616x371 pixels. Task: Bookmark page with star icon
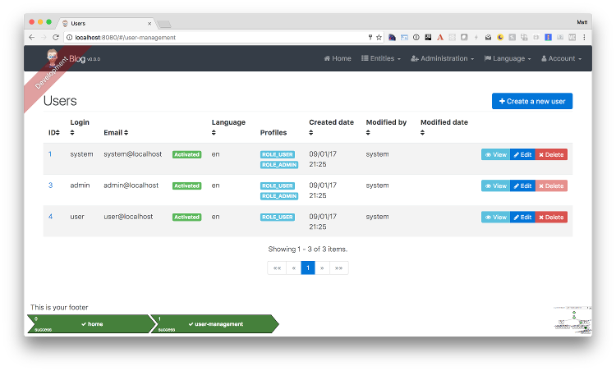[x=379, y=37]
